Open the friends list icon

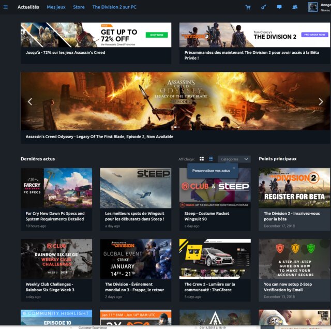(295, 7)
